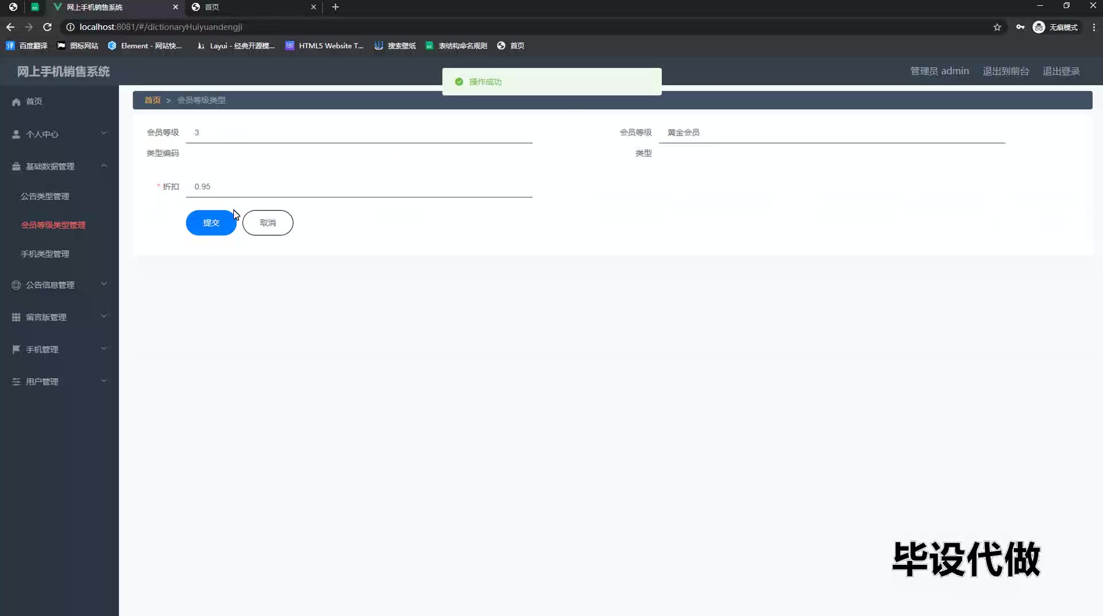The height and width of the screenshot is (616, 1103).
Task: Click the 会员等级类型 breadcrumb text
Action: pyautogui.click(x=201, y=100)
